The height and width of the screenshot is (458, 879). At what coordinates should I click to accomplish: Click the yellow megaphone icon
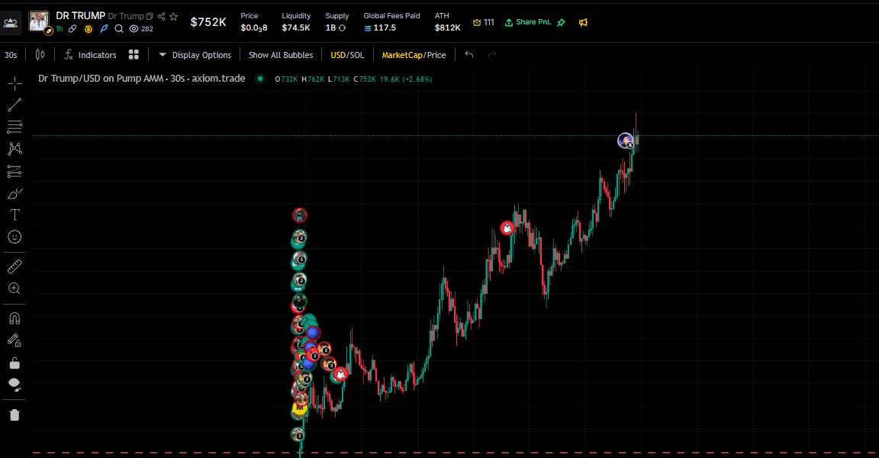coord(583,22)
